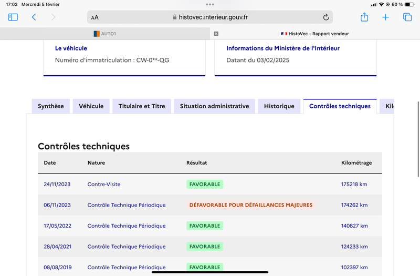Click the Nature column header
This screenshot has height=276, width=420.
96,162
